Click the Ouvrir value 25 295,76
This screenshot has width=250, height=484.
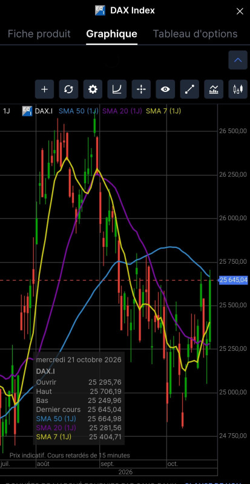pos(105,382)
